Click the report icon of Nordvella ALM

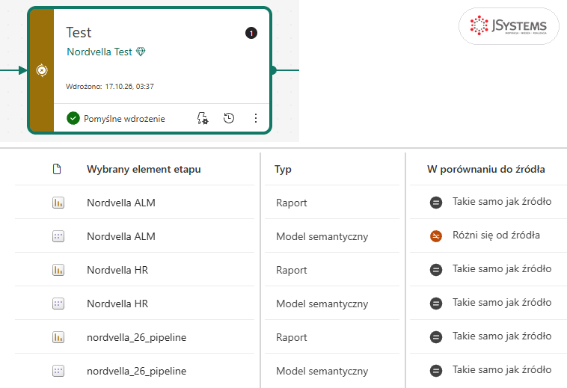pyautogui.click(x=58, y=203)
